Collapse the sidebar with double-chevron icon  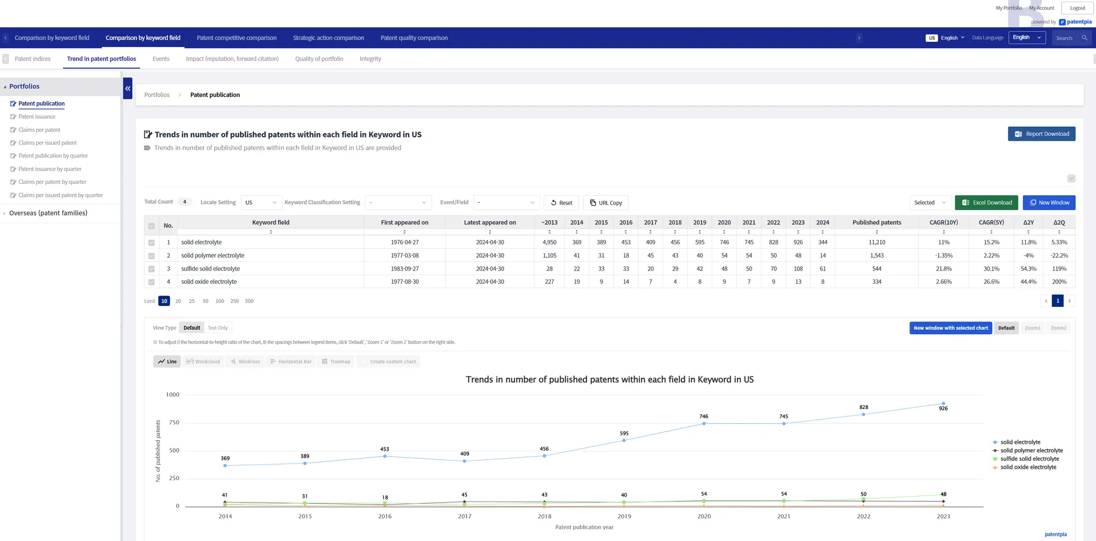tap(127, 88)
